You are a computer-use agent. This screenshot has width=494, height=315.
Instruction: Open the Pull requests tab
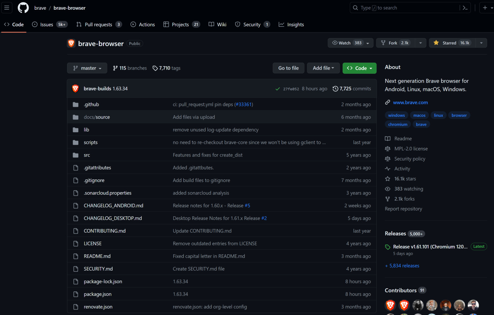[99, 24]
